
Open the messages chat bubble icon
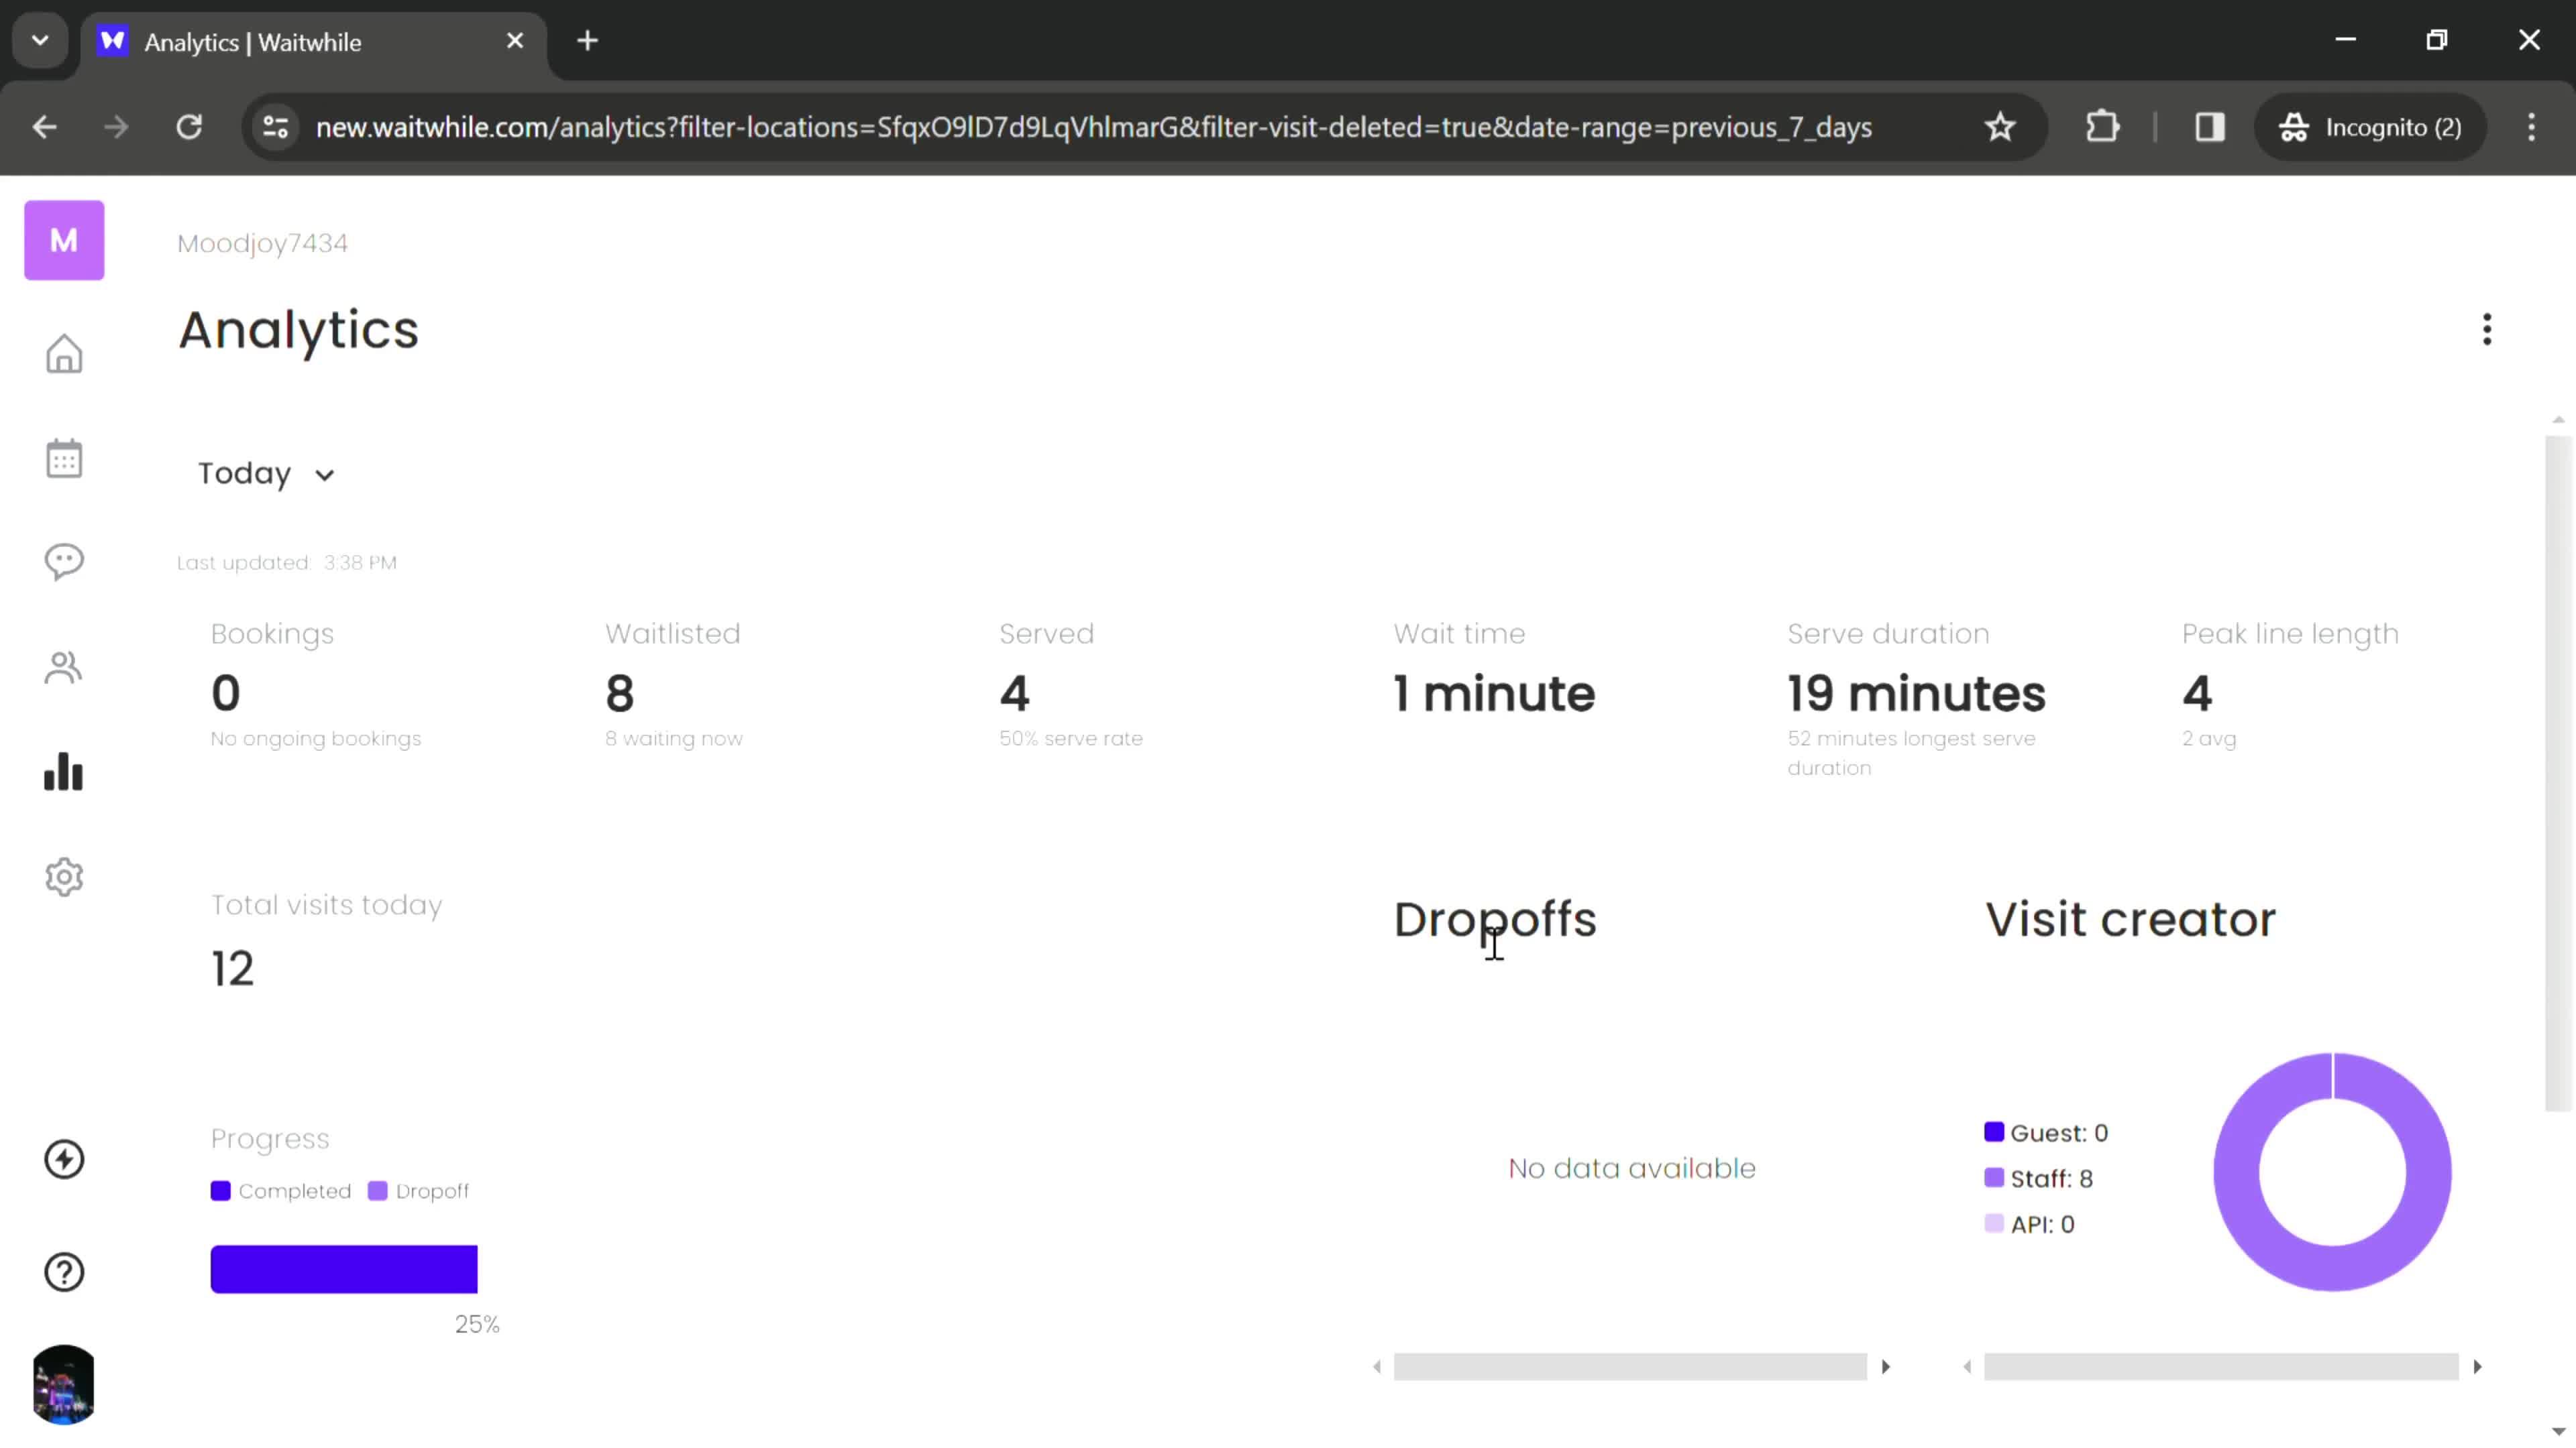(x=64, y=562)
